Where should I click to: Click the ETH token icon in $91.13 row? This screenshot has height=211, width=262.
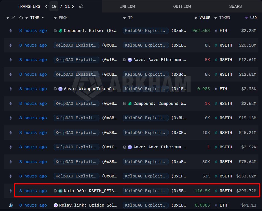click(216, 205)
